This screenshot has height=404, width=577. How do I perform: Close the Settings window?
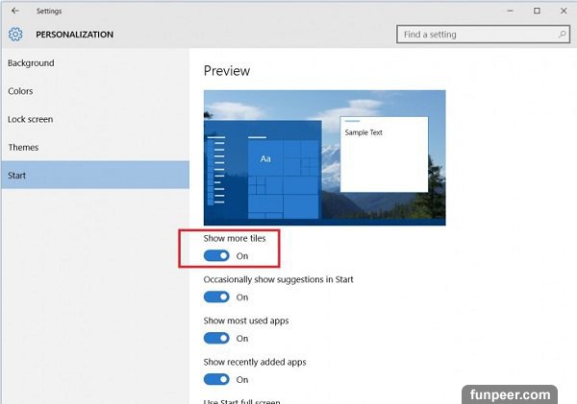pos(564,11)
